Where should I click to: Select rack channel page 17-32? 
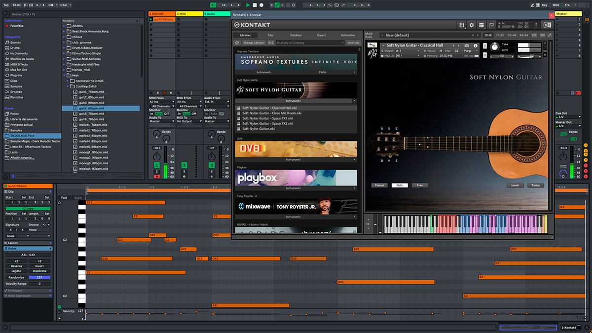tap(500, 36)
